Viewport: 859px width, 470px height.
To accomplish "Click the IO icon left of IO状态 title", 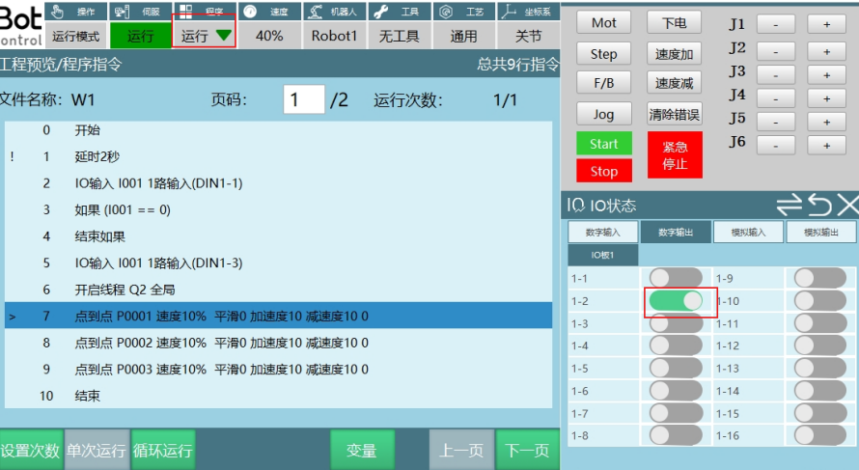I will (x=576, y=206).
